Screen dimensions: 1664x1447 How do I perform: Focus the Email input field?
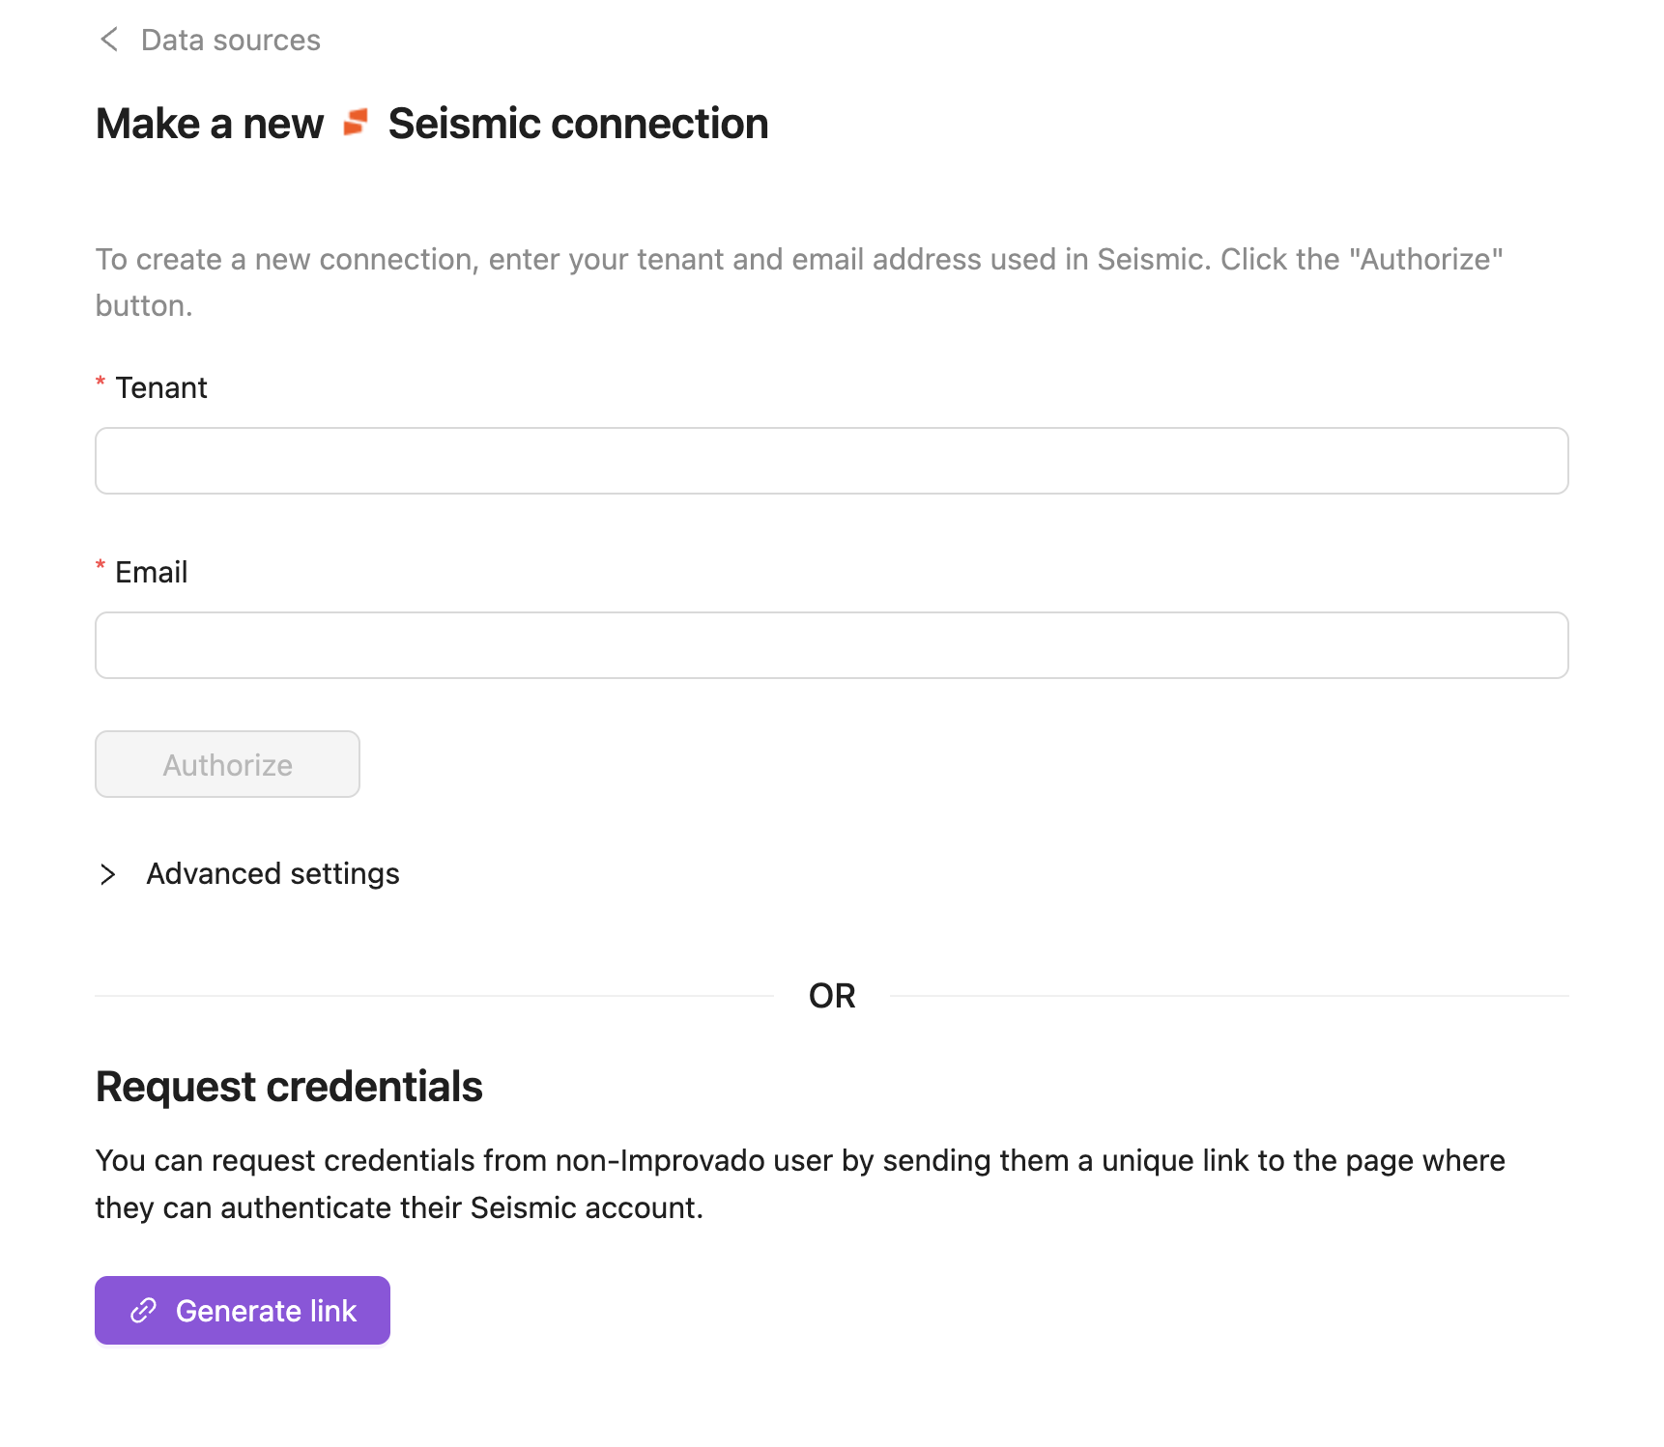click(x=831, y=645)
